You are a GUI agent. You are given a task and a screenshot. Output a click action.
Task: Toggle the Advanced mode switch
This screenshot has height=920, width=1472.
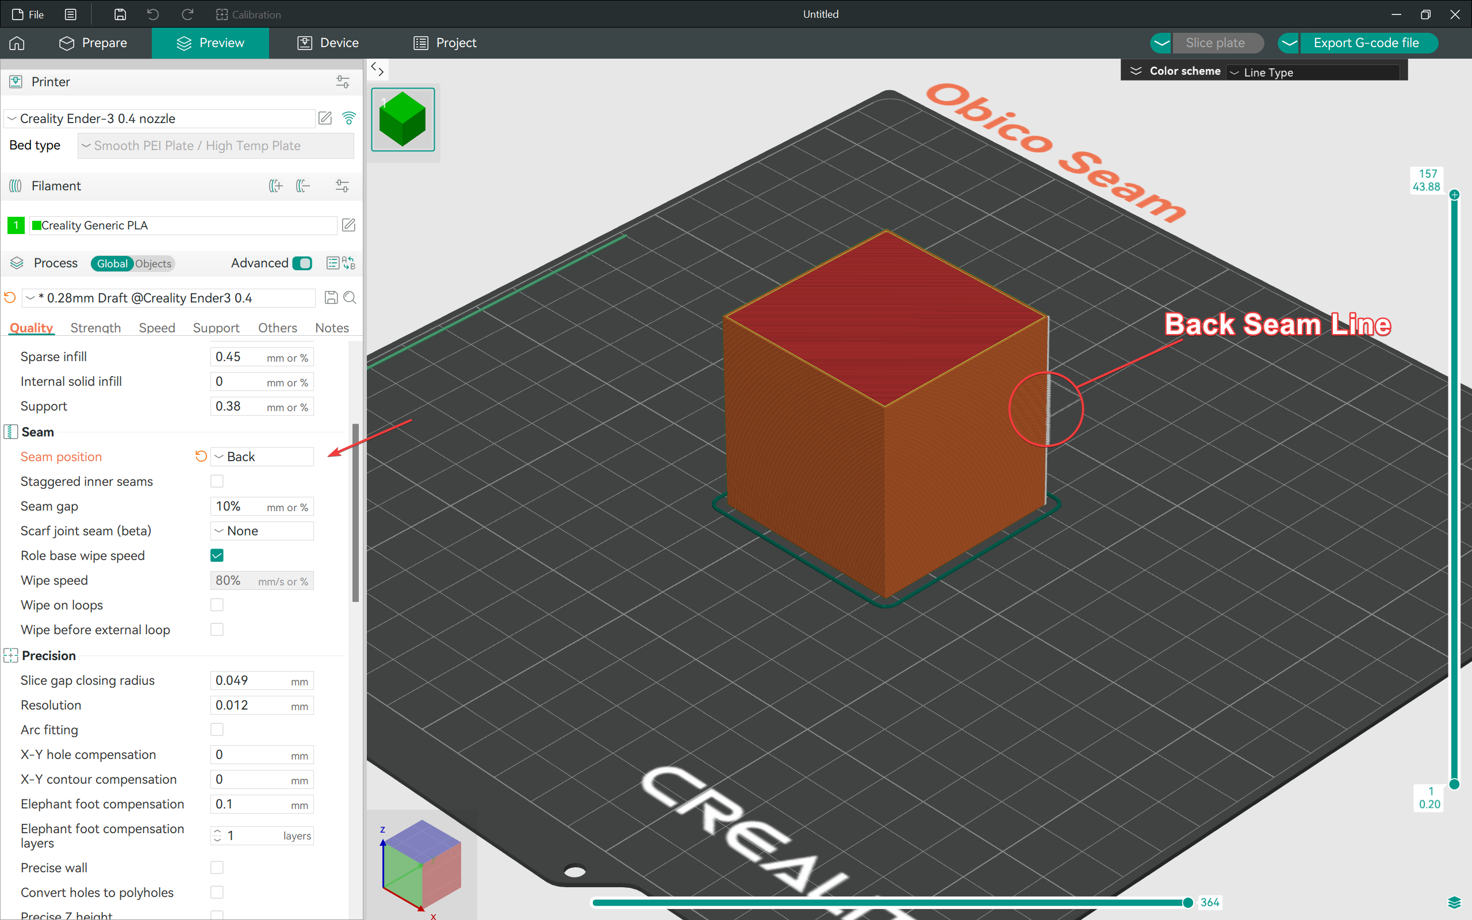click(302, 263)
